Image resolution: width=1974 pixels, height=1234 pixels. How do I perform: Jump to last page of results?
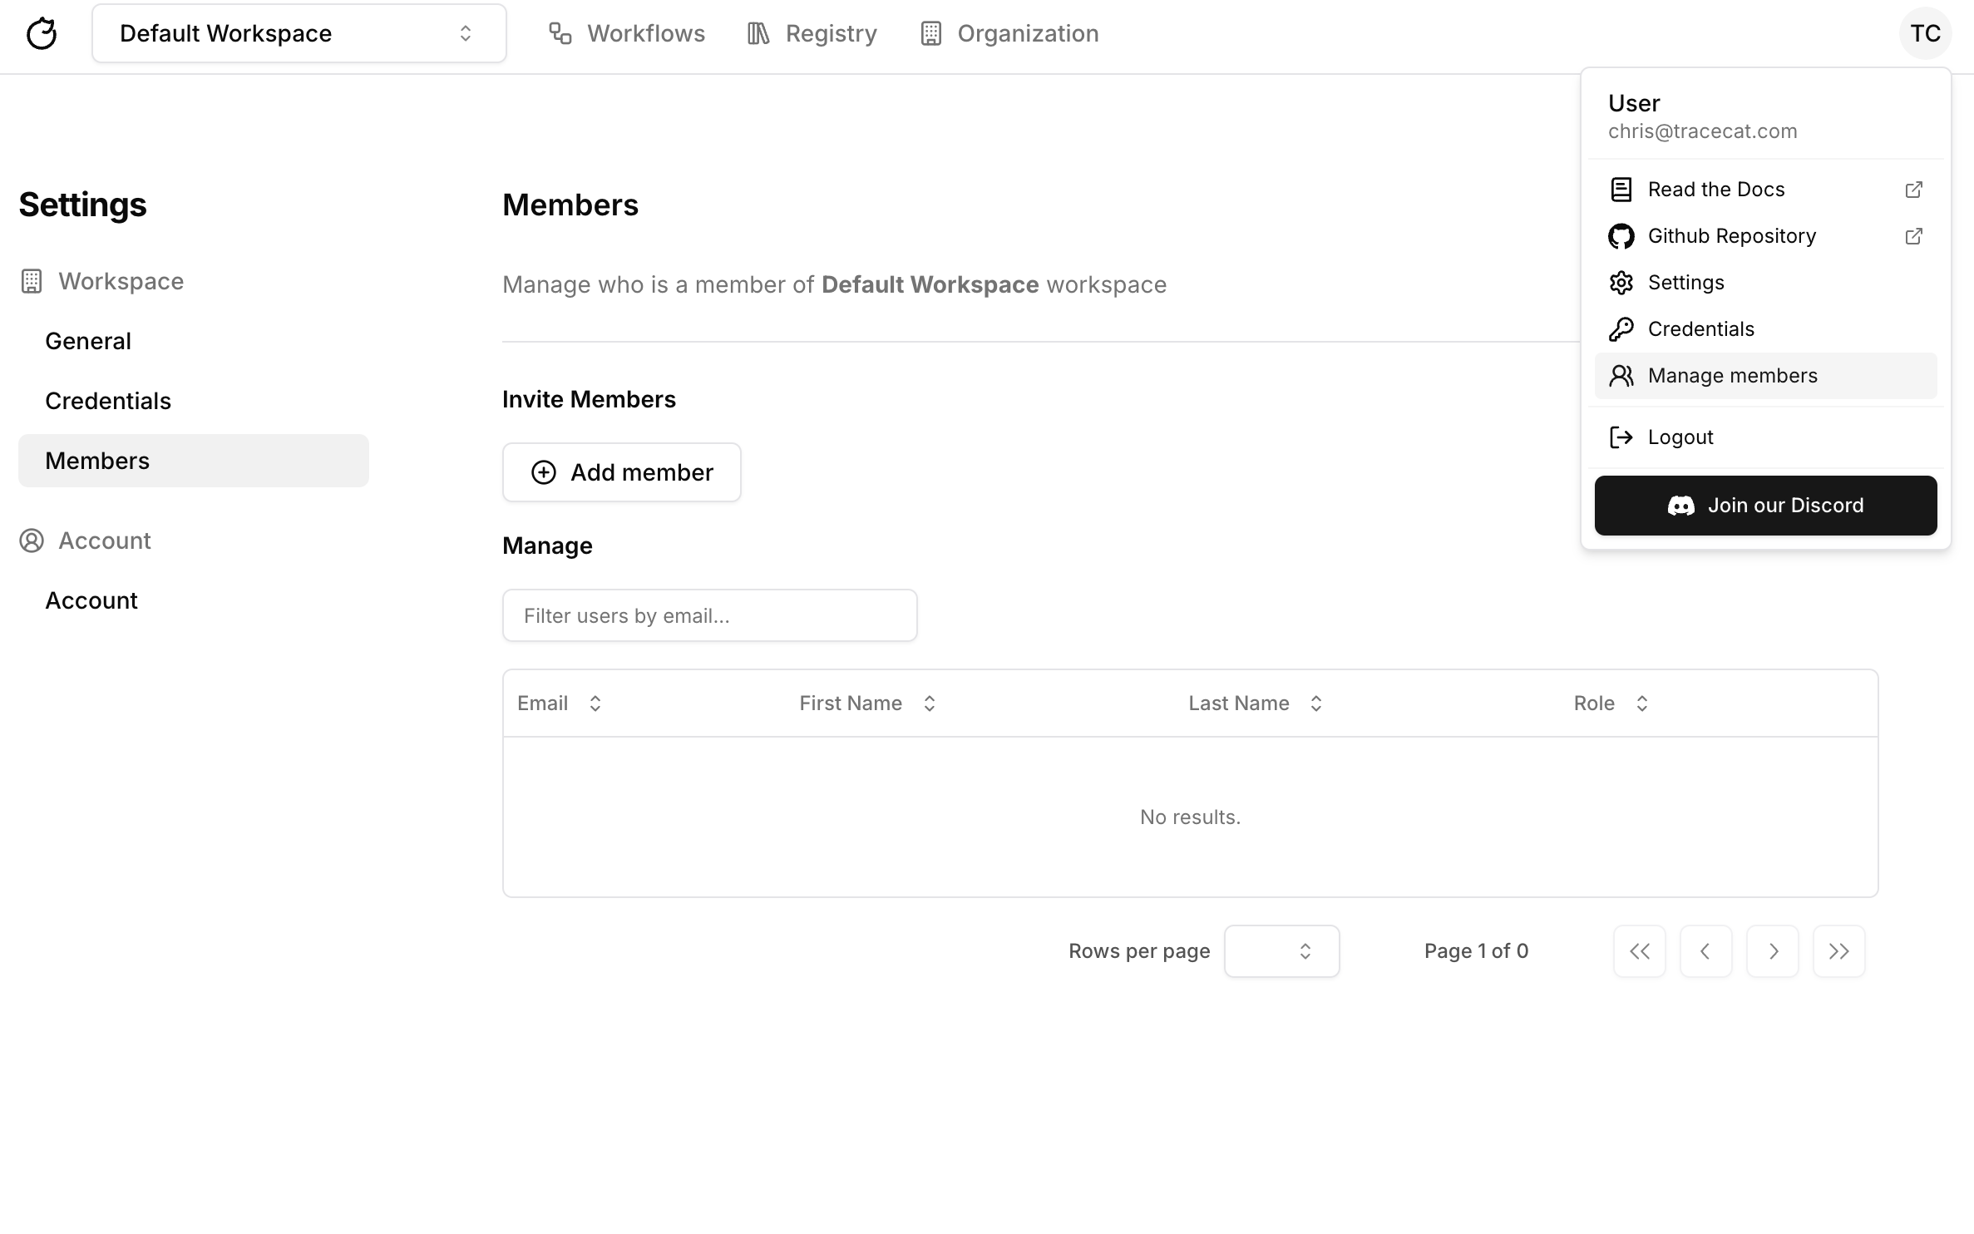click(x=1838, y=951)
